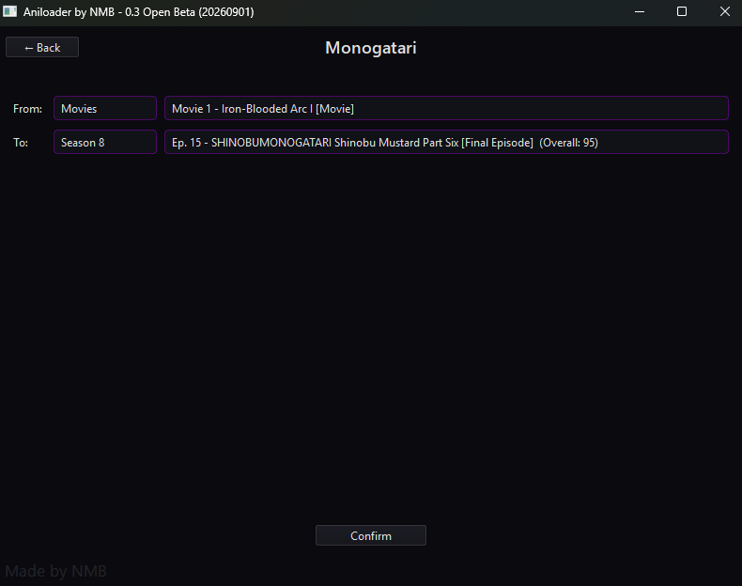Click the Monogatari series heading
This screenshot has width=742, height=586.
click(371, 48)
